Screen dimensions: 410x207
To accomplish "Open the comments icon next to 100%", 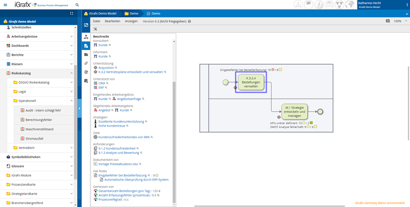I will 388,21.
